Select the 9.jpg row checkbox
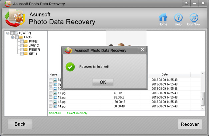 (51, 84)
